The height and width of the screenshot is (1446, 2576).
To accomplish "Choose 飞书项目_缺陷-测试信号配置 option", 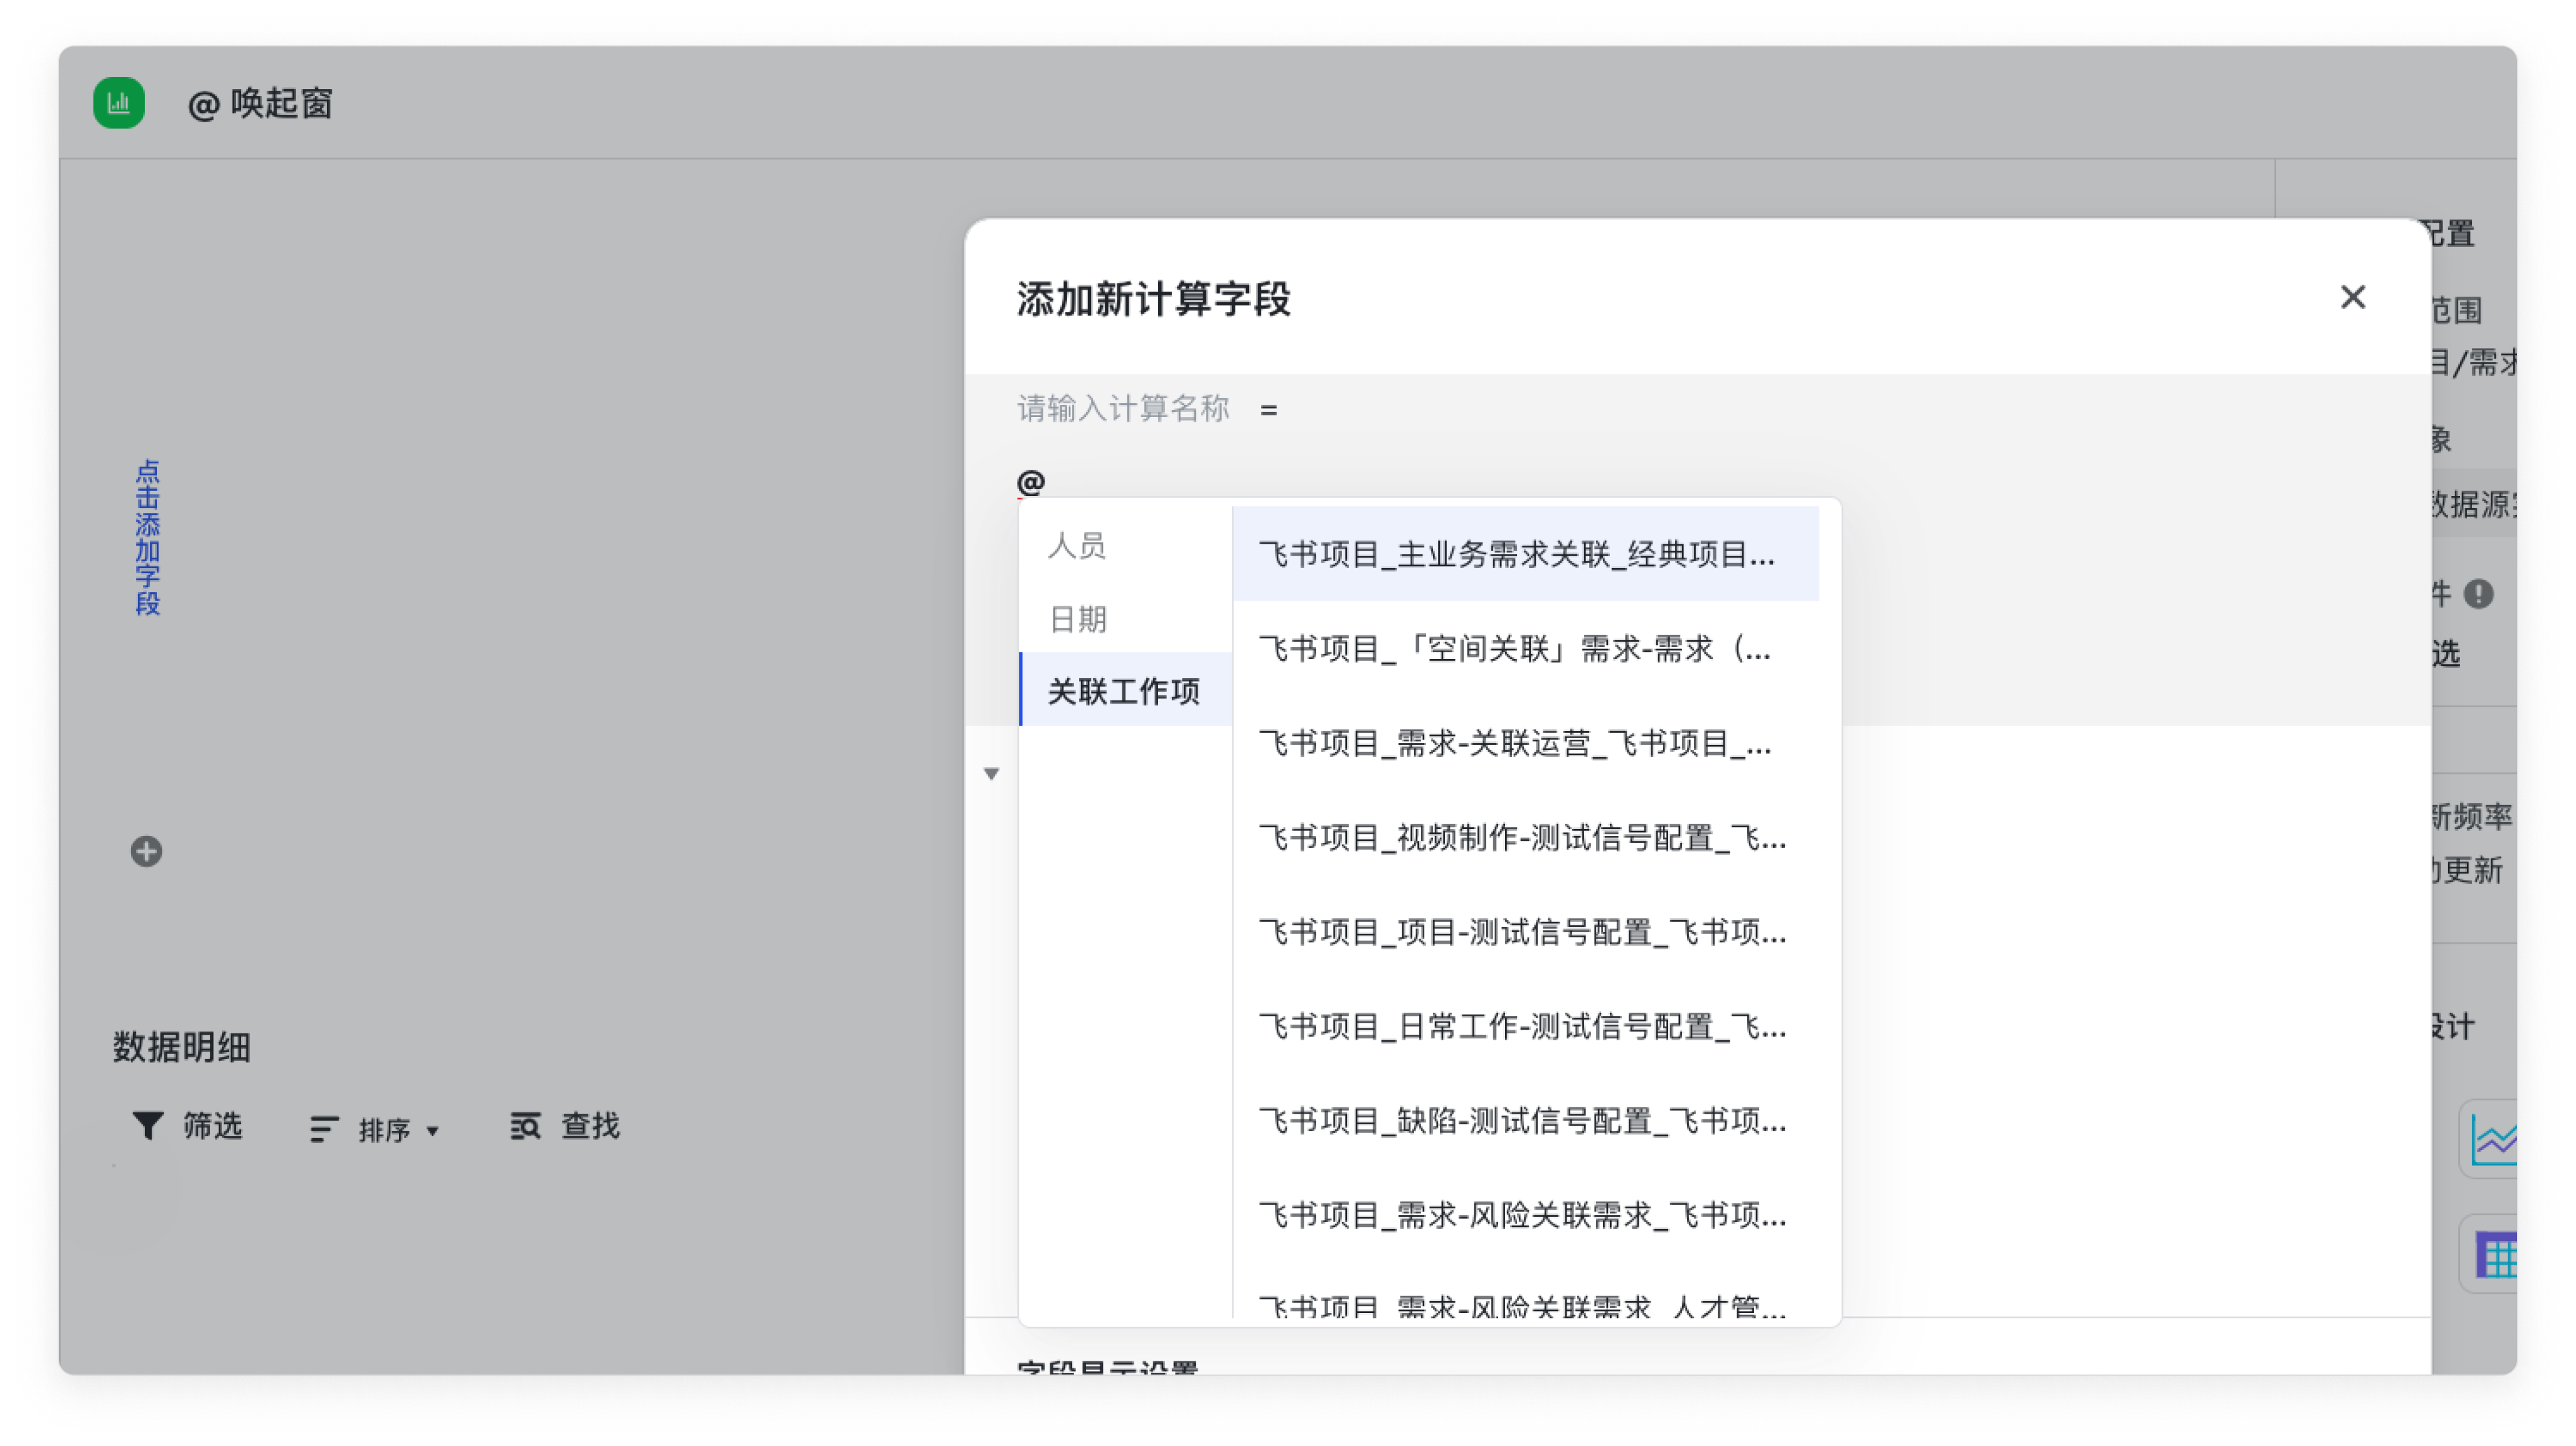I will click(x=1525, y=1120).
